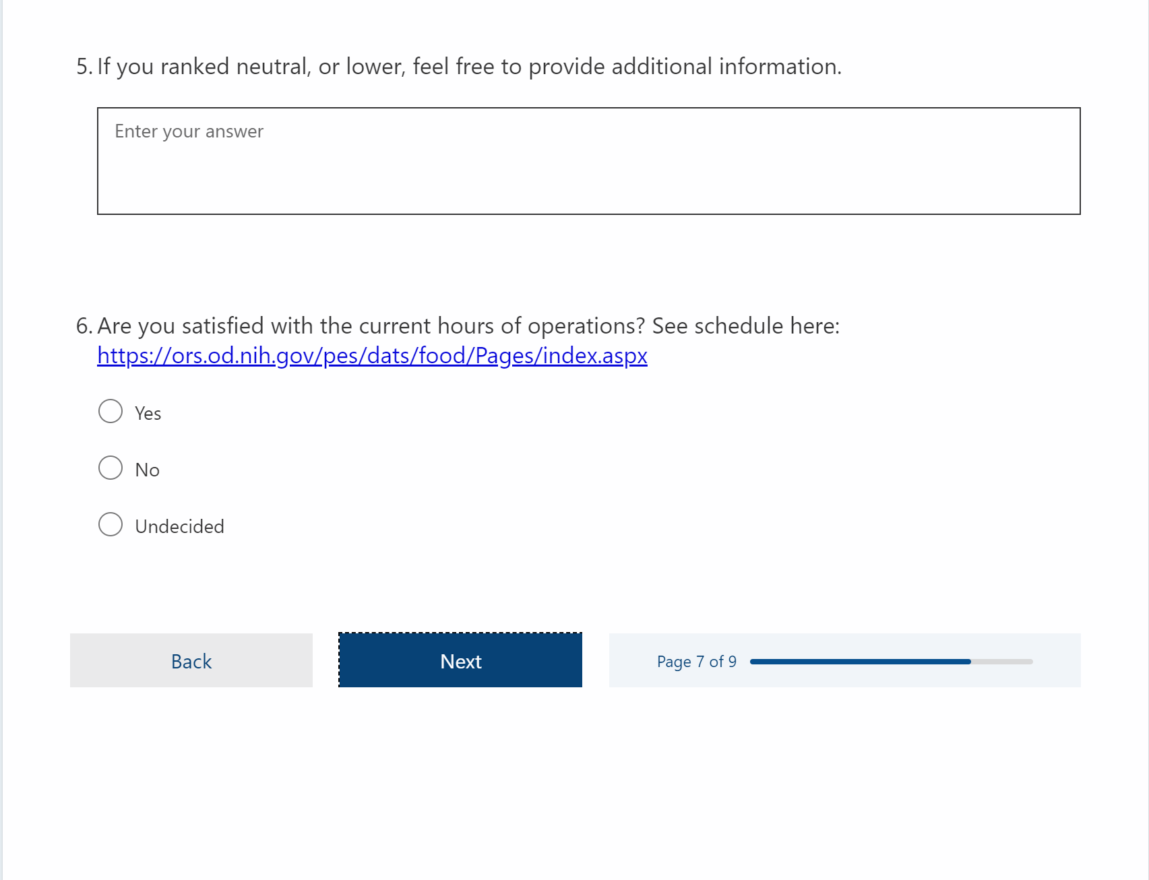Click the Next button
Image resolution: width=1149 pixels, height=880 pixels.
460,661
